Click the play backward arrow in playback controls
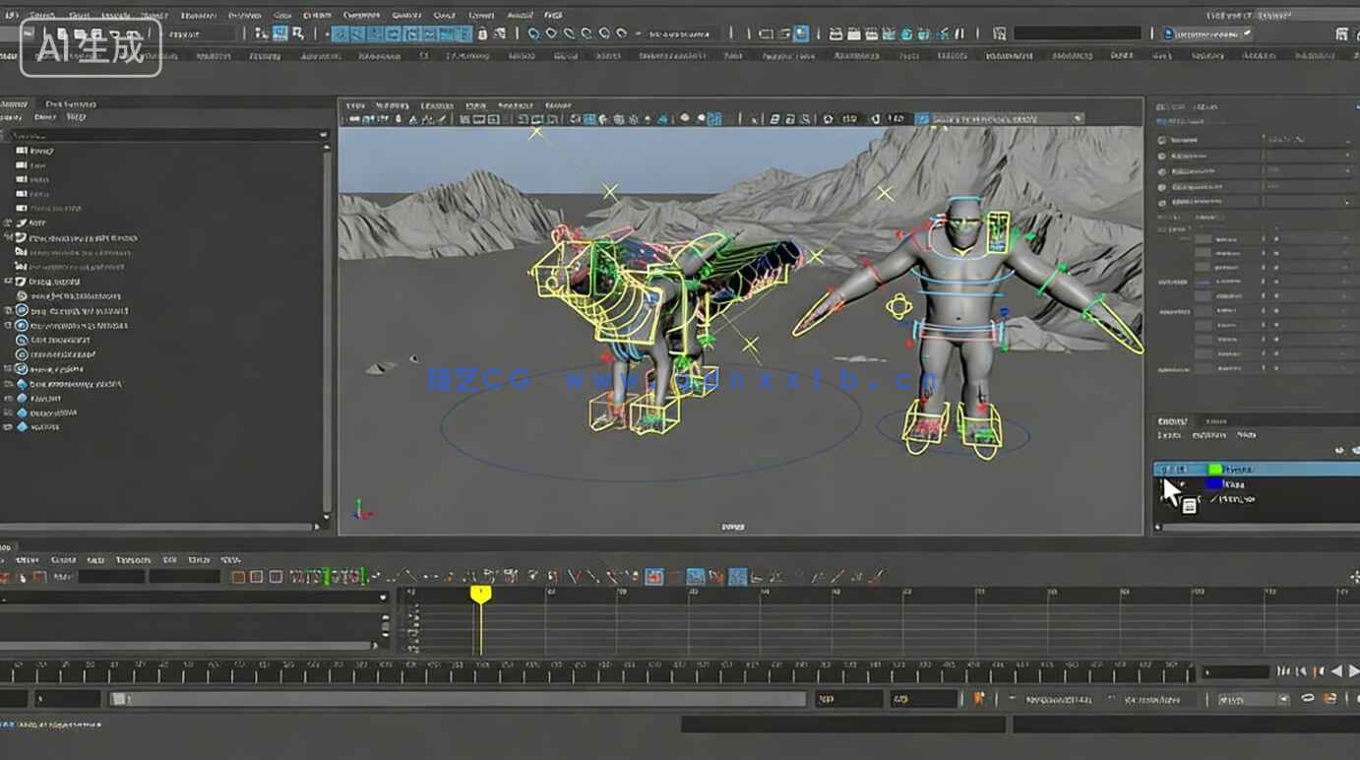This screenshot has width=1360, height=760. click(x=1335, y=671)
